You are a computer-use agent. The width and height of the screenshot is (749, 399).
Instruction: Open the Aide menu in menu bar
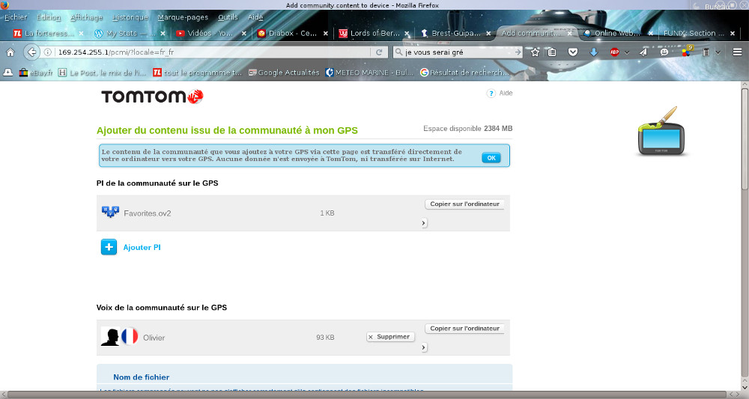point(255,17)
